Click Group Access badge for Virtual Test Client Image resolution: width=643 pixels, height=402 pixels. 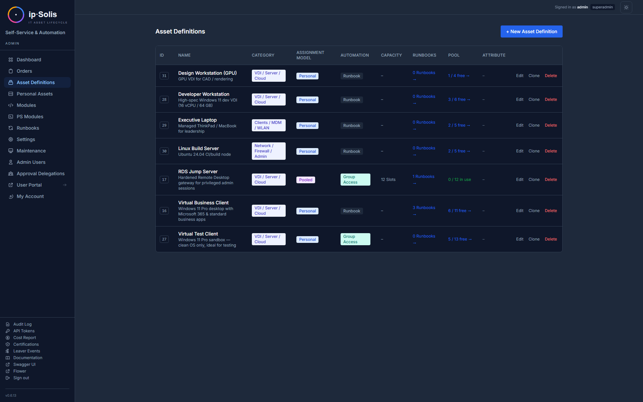click(355, 239)
